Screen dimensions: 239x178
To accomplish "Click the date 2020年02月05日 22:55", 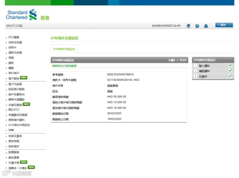I will (x=166, y=26).
